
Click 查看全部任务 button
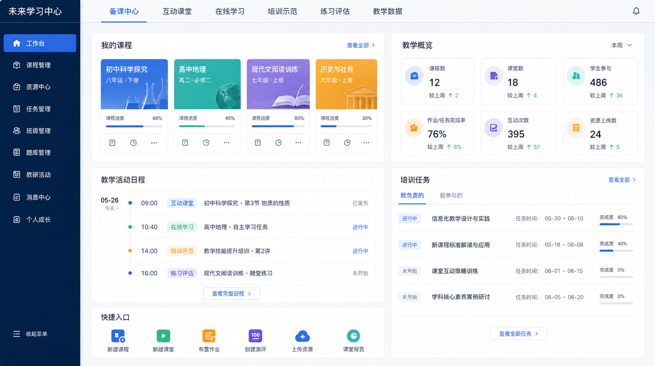click(x=518, y=334)
